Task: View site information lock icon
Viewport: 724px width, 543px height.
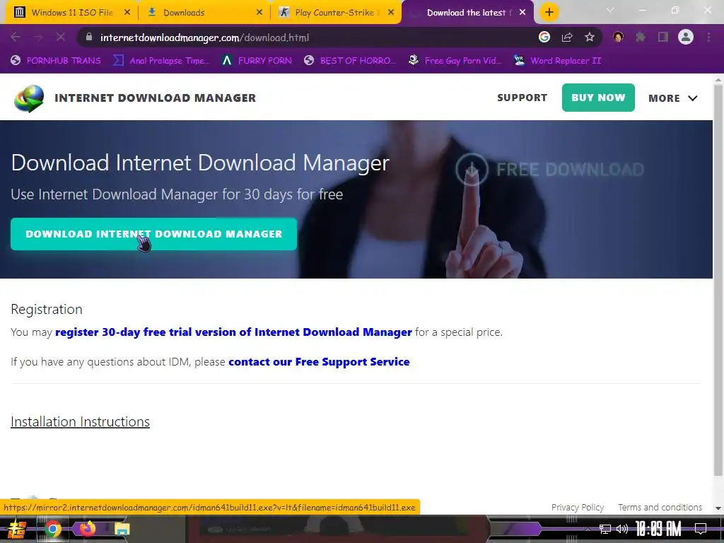Action: point(89,37)
